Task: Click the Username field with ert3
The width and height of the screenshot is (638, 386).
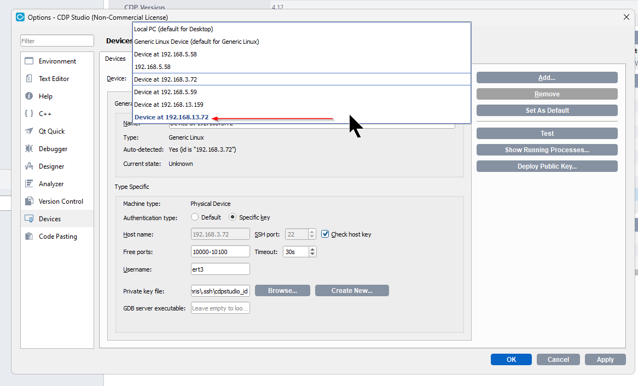Action: tap(220, 269)
